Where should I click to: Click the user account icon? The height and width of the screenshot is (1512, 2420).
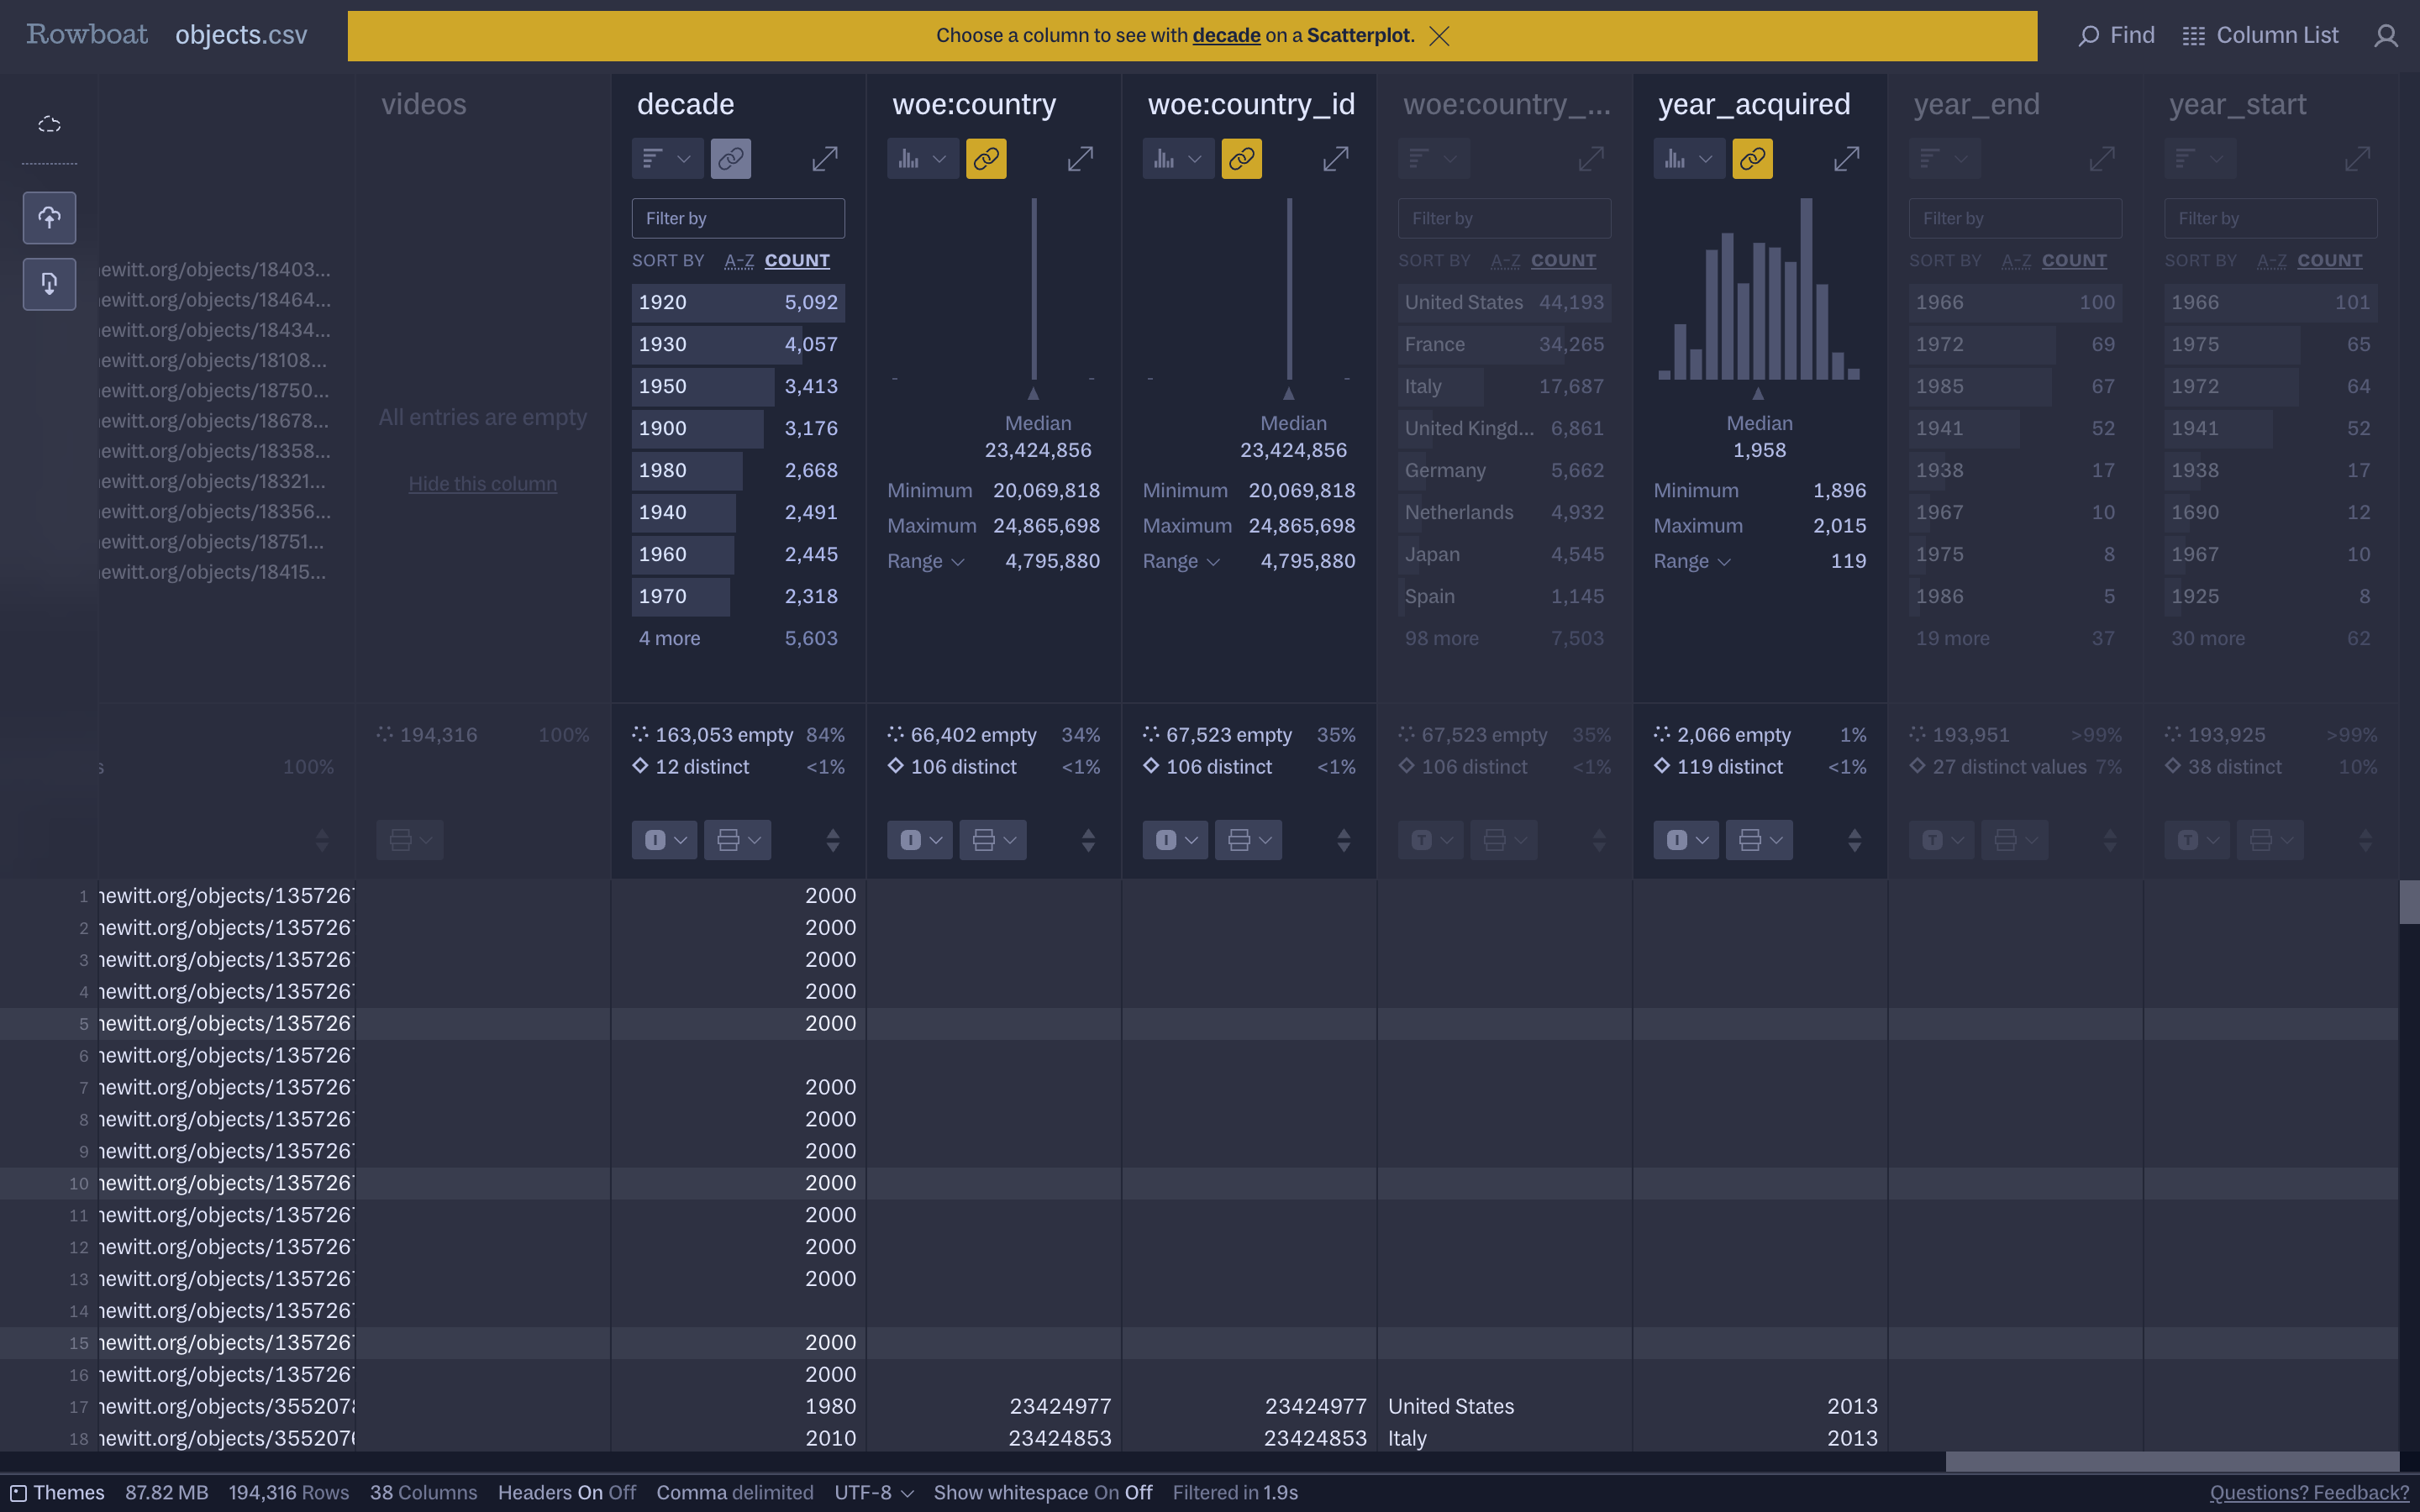pos(2385,36)
